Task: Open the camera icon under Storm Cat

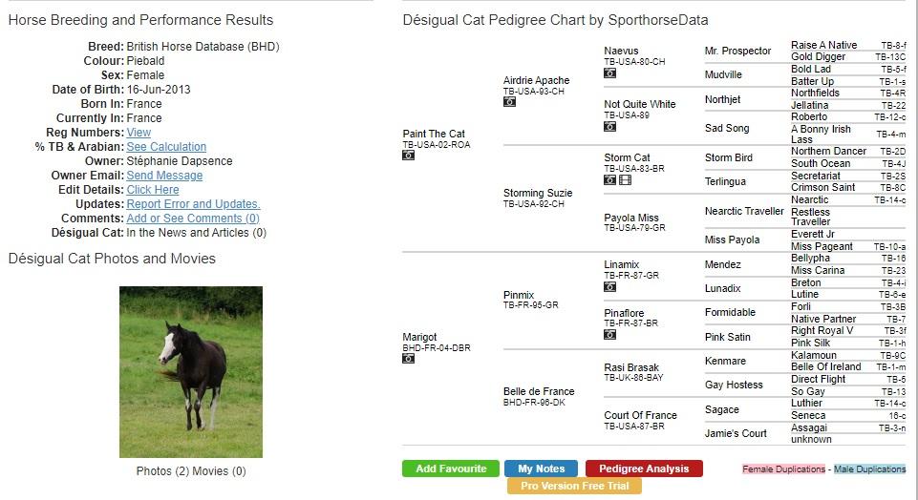Action: (610, 180)
